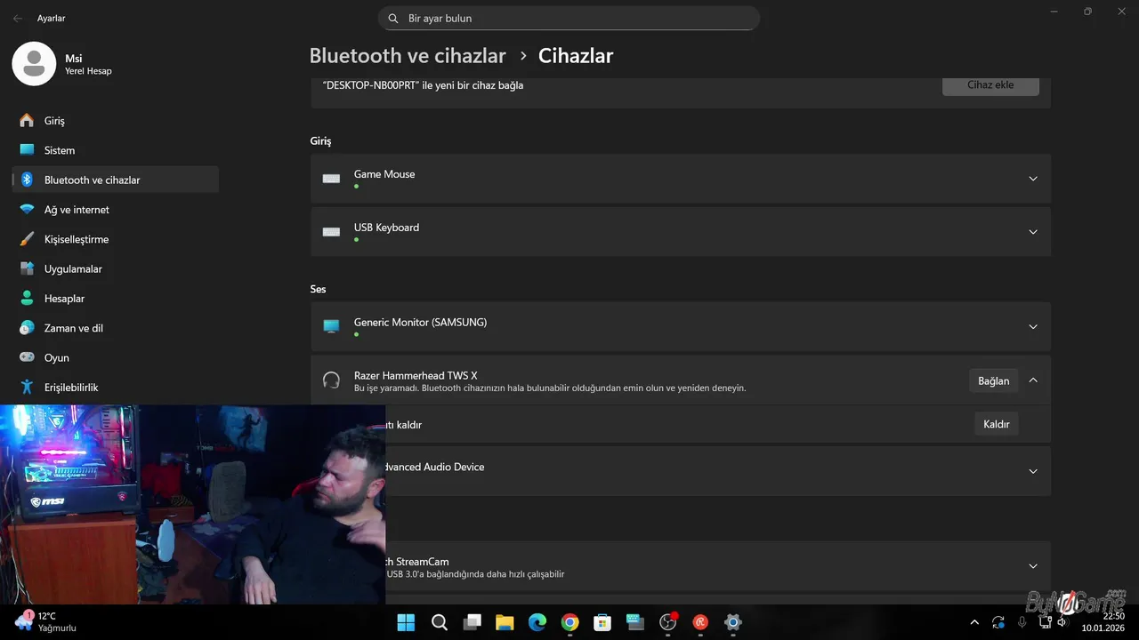The width and height of the screenshot is (1139, 640).
Task: Click the 'Game Mouse' device name
Action: click(x=384, y=174)
